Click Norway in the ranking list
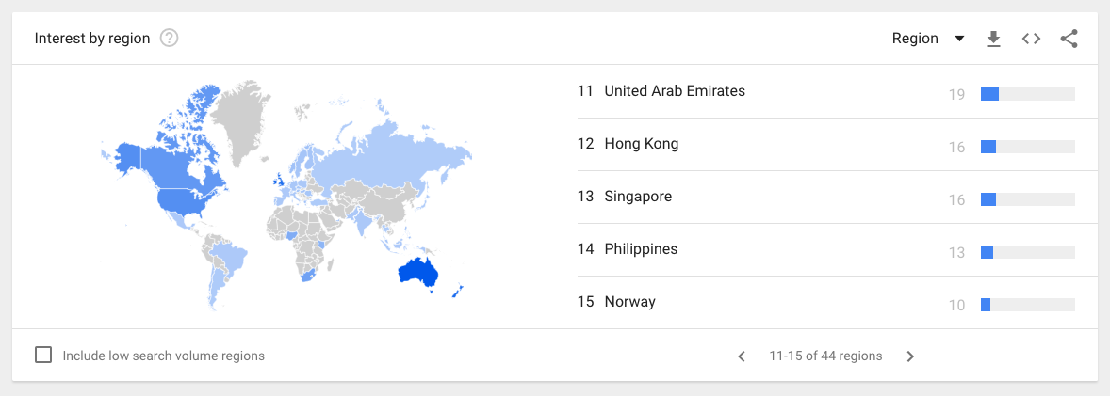Screen dimensions: 1110x396 click(629, 302)
